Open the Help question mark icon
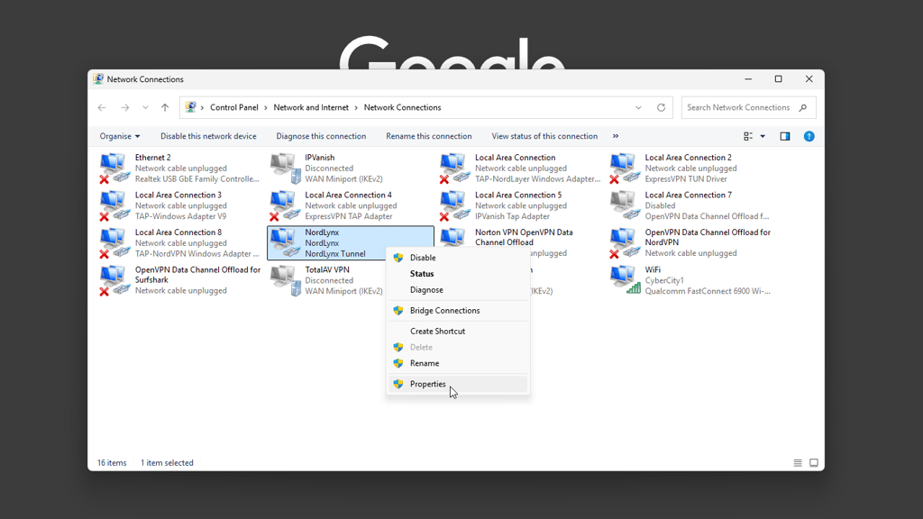This screenshot has width=923, height=519. [x=809, y=136]
